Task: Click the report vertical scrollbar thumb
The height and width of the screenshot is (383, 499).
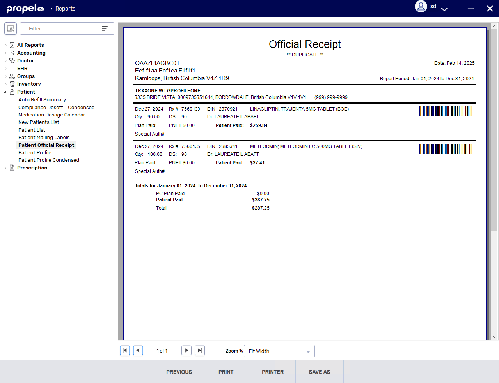Action: tap(494, 131)
